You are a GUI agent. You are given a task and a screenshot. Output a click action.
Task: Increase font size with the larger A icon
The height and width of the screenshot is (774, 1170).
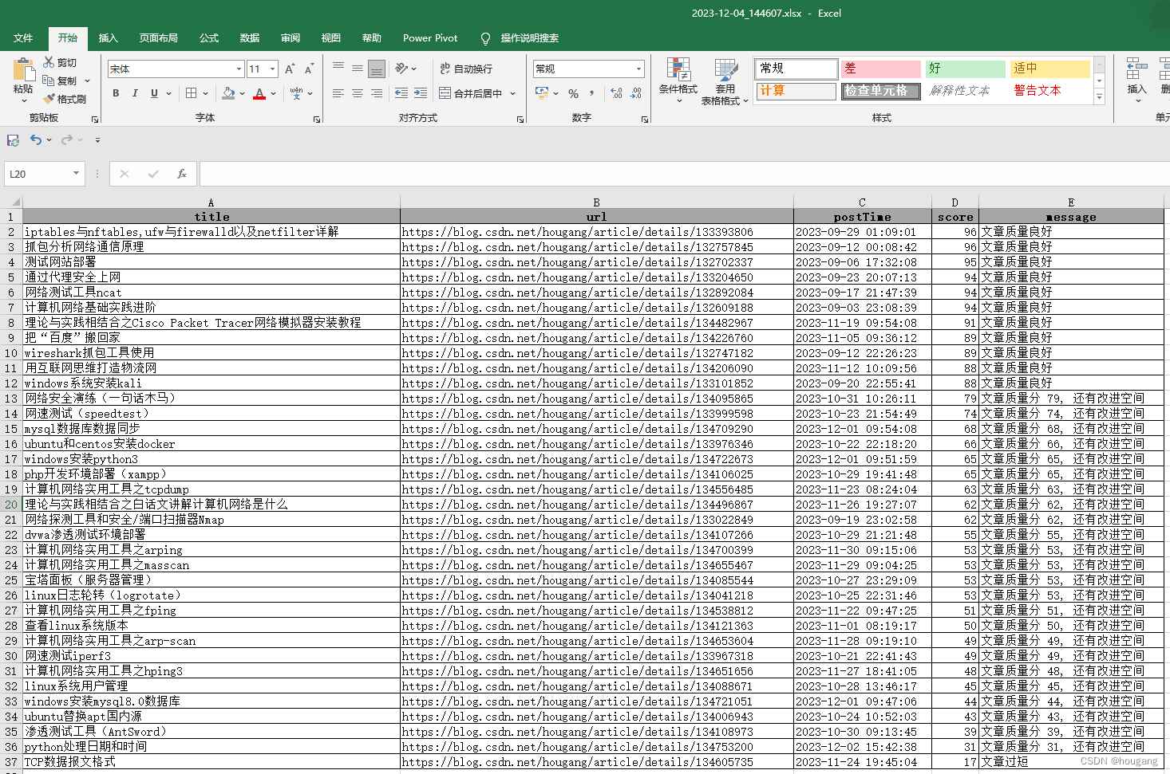tap(290, 69)
